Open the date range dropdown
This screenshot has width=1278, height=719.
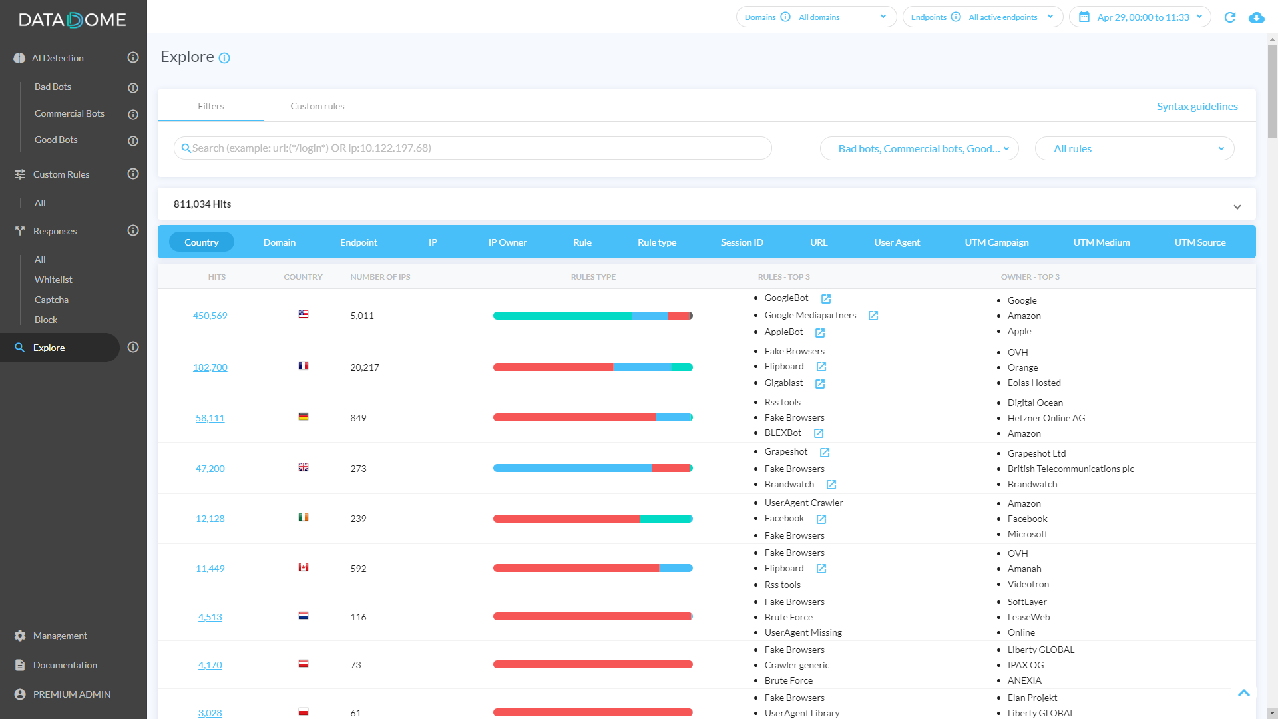(x=1140, y=17)
